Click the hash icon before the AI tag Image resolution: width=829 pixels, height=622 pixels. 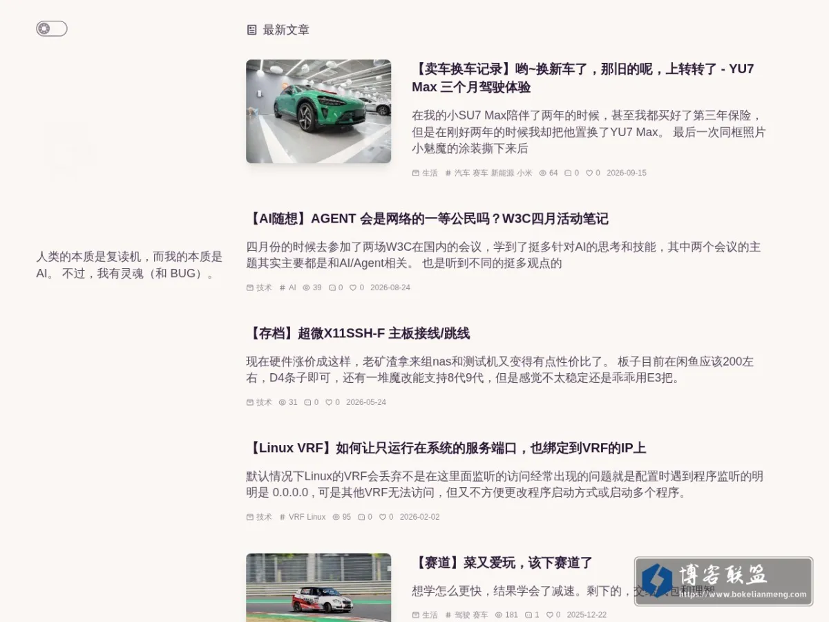point(282,288)
